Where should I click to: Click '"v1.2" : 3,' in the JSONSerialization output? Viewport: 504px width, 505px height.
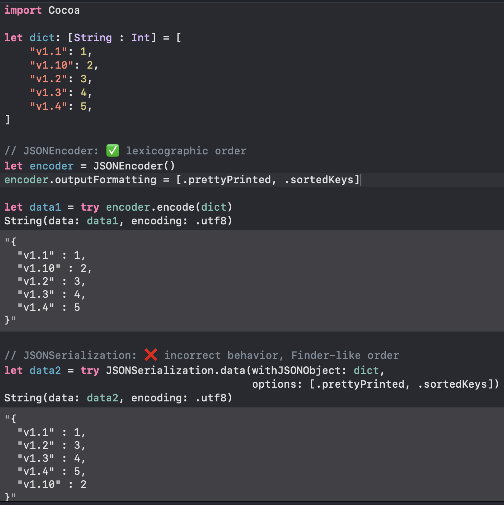point(51,445)
